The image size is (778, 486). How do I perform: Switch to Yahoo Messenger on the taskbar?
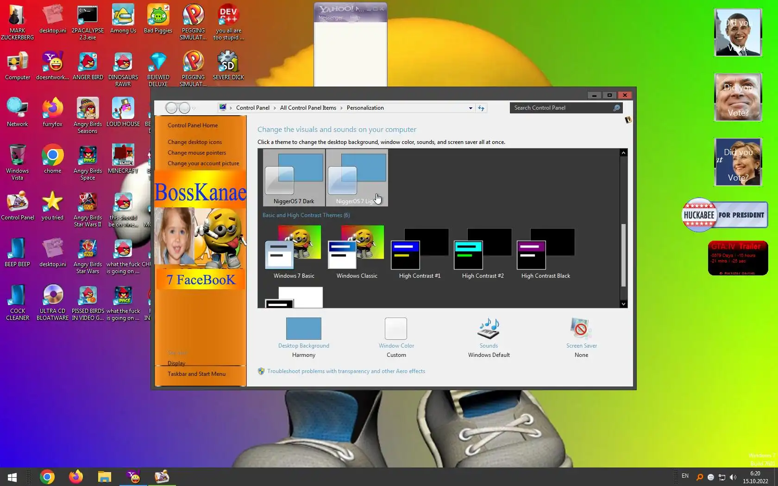tap(133, 477)
